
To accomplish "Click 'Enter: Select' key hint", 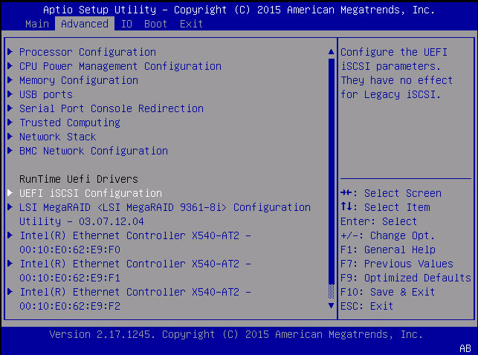I will tap(378, 221).
